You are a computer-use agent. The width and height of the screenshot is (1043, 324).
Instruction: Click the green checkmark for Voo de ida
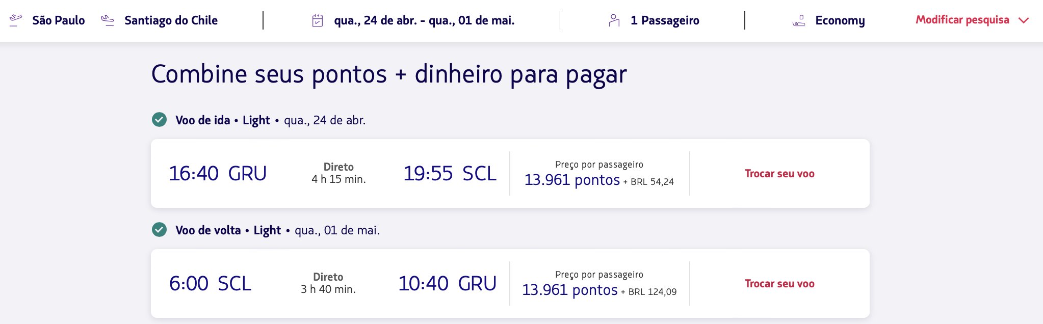point(160,120)
